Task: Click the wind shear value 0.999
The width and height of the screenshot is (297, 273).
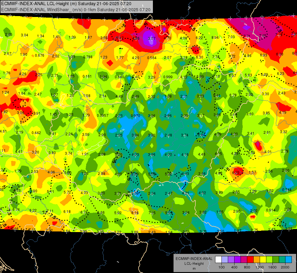Action: click(168, 77)
